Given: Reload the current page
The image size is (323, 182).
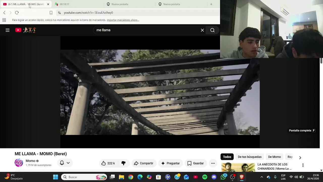Looking at the screenshot, I should pos(17,13).
